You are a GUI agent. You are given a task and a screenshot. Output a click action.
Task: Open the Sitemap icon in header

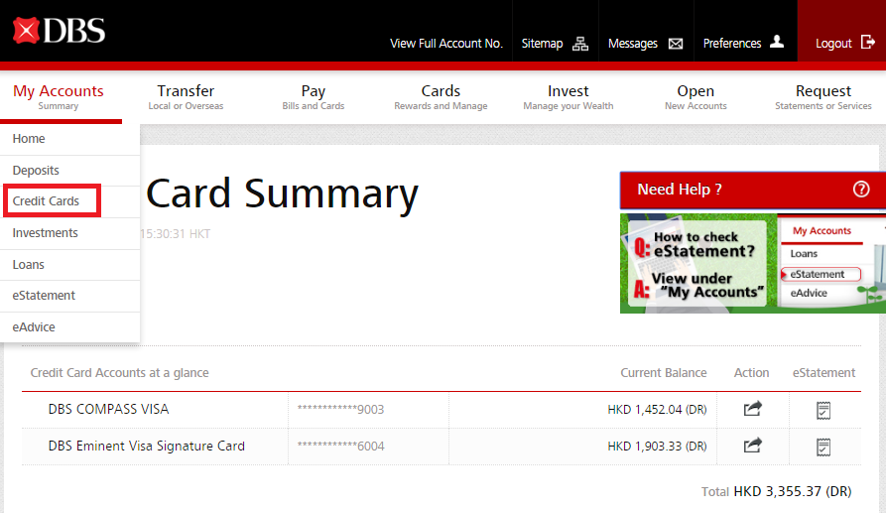[x=580, y=44]
